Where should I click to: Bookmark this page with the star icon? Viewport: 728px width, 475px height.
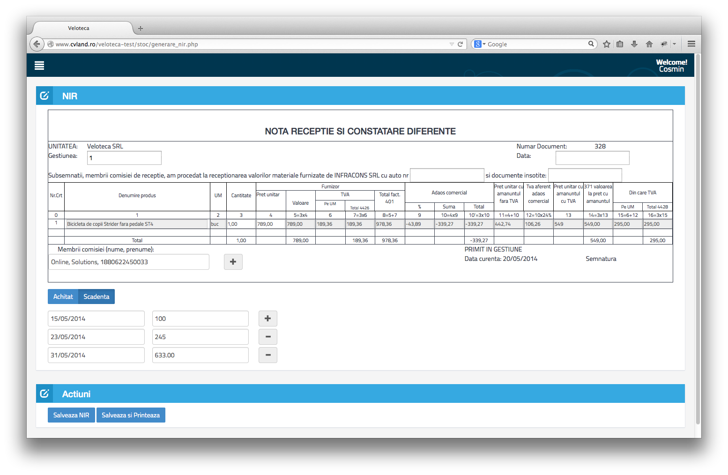(x=607, y=44)
